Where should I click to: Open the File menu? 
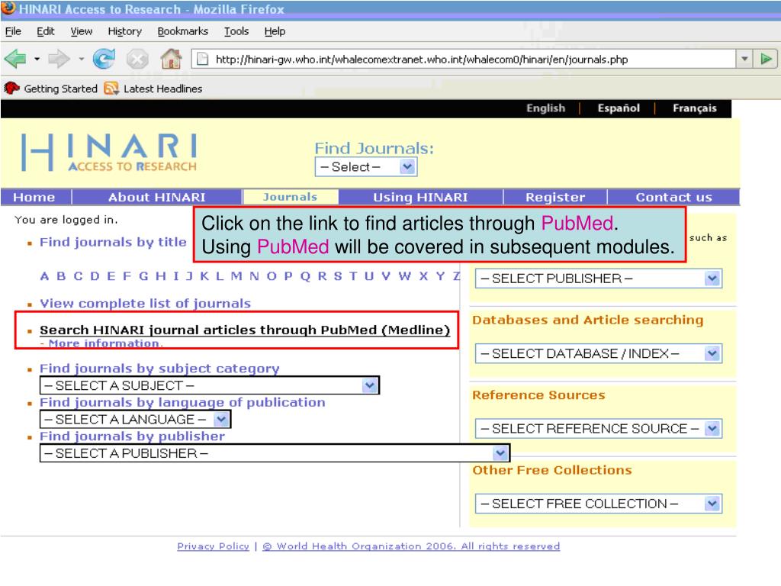[13, 31]
